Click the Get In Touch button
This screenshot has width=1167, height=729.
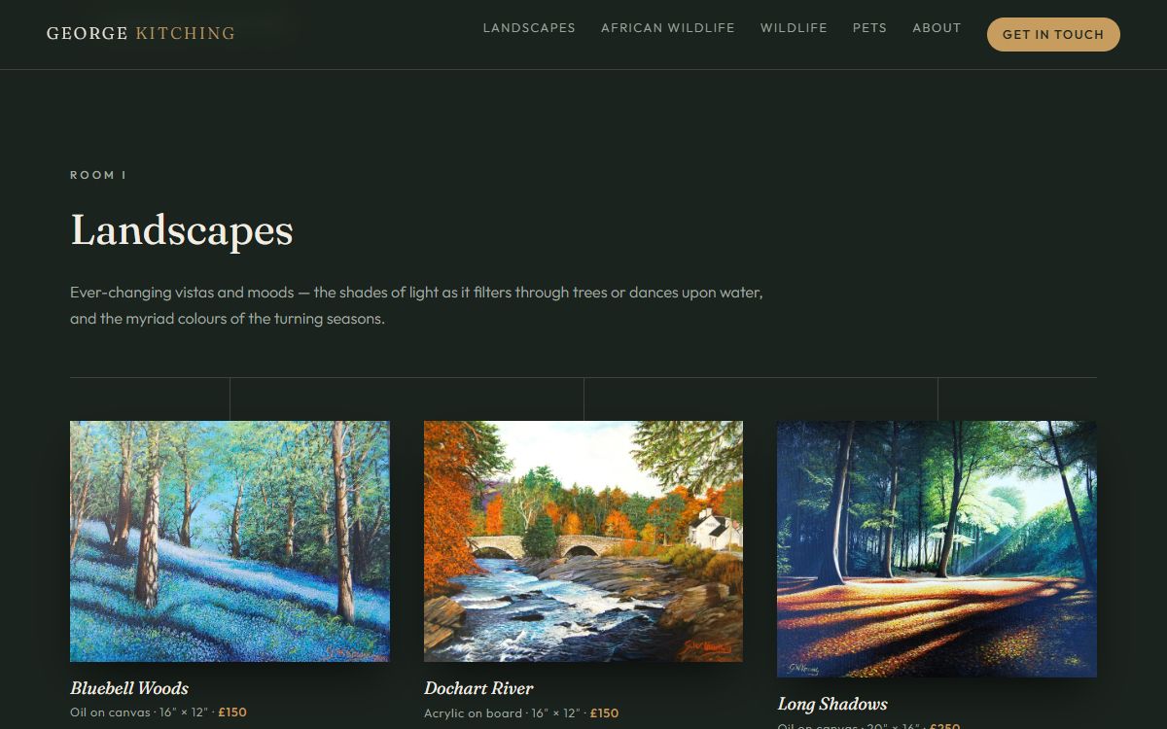point(1053,34)
